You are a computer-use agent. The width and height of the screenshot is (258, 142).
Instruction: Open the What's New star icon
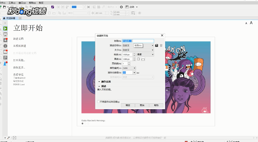pyautogui.click(x=5, y=40)
